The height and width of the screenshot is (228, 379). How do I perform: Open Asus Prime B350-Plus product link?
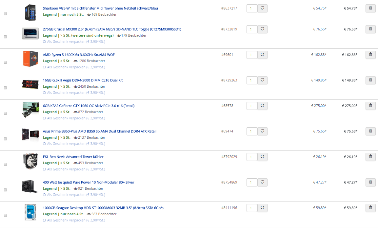(100, 131)
